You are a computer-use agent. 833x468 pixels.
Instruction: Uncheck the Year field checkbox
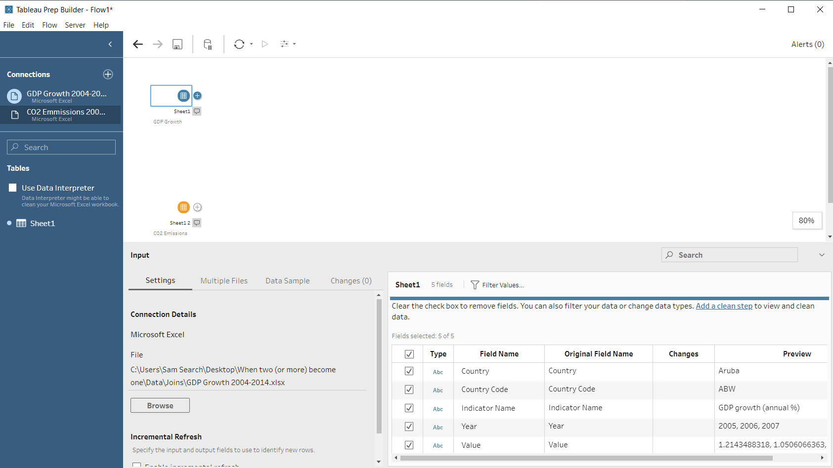(x=409, y=427)
